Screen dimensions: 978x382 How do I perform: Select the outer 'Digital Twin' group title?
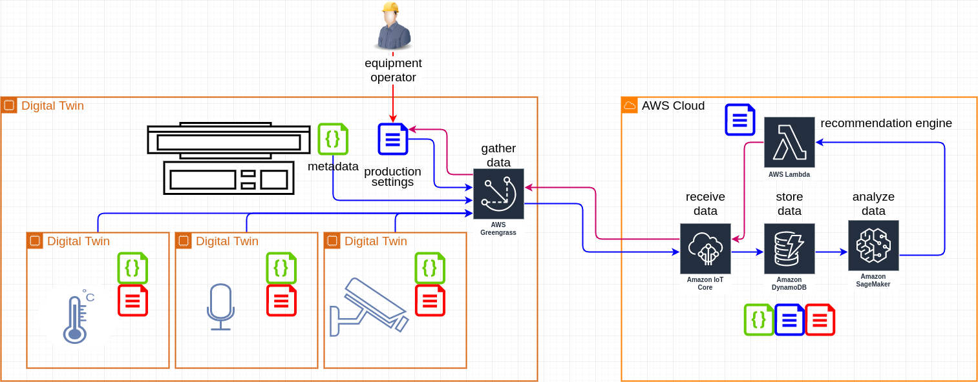(52, 106)
